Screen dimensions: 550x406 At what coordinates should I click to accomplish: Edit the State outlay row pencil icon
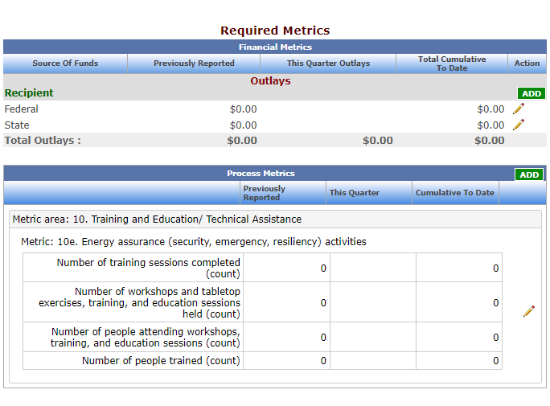[519, 125]
